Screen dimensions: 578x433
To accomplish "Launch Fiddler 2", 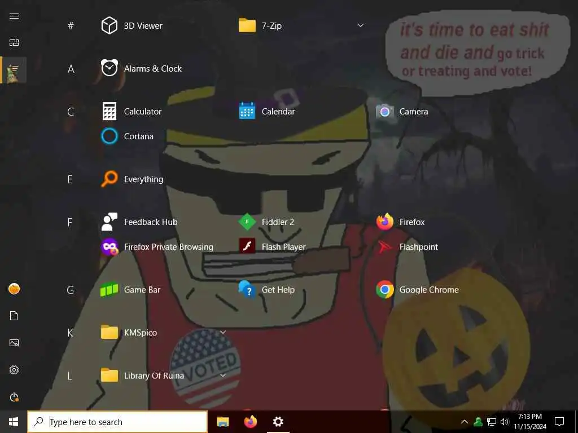I will 266,222.
